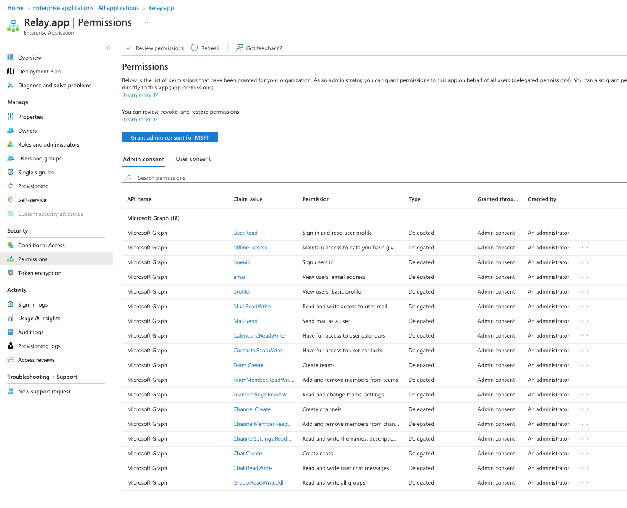Viewport: 627px width, 508px height.
Task: View the Sign-in logs
Action: pyautogui.click(x=32, y=304)
